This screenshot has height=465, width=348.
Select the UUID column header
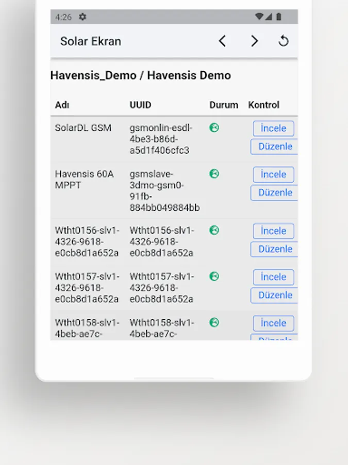[x=140, y=105]
